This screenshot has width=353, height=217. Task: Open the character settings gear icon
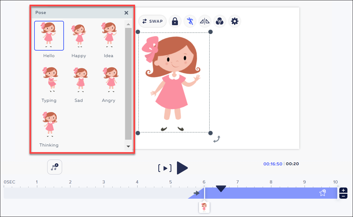[x=235, y=21]
